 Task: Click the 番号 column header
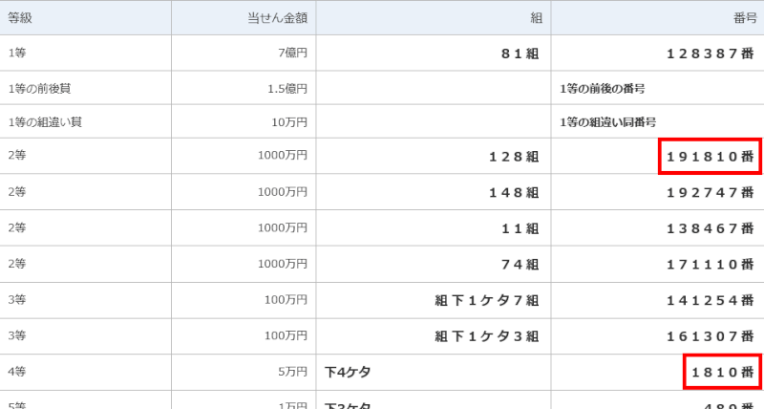[745, 18]
